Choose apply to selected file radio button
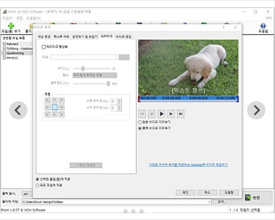 38,179
